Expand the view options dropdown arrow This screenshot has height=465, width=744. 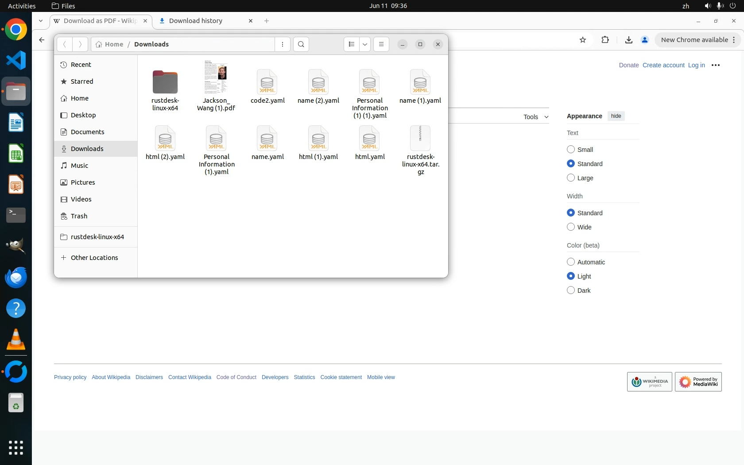365,44
